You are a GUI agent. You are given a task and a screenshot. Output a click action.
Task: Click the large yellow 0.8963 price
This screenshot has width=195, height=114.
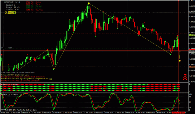[x=10, y=12]
